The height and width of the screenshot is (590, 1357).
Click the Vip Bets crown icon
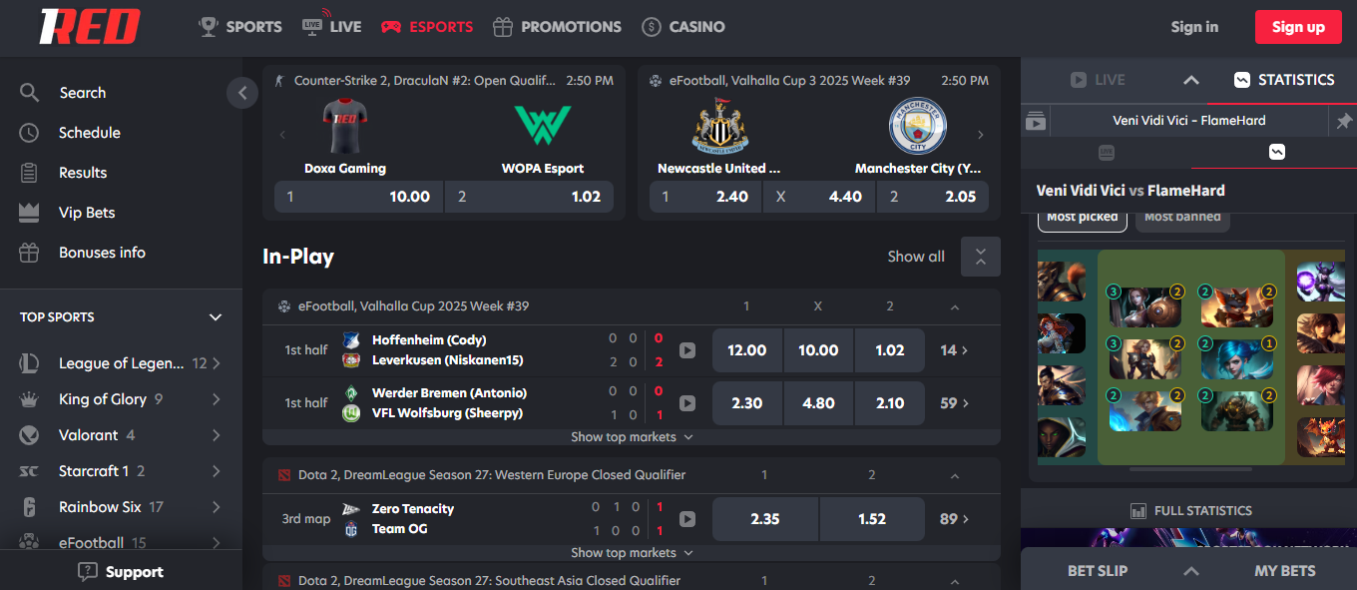pos(29,213)
